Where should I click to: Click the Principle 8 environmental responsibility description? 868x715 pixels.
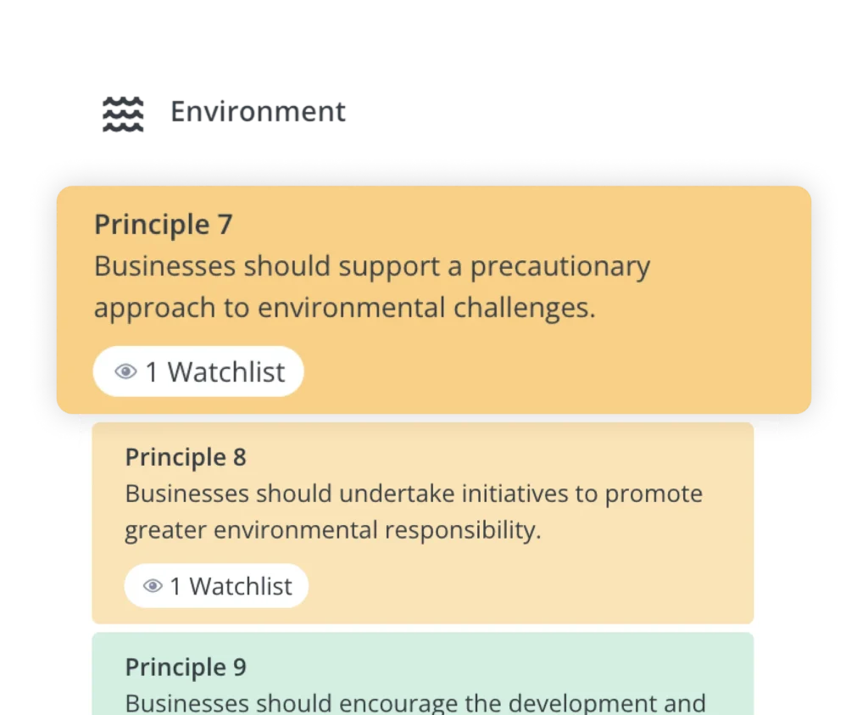(414, 511)
